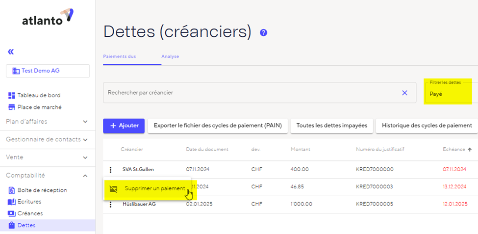Screen dimensions: 478x234
Task: Expand the Plan d'affaires section
Action: 48,122
